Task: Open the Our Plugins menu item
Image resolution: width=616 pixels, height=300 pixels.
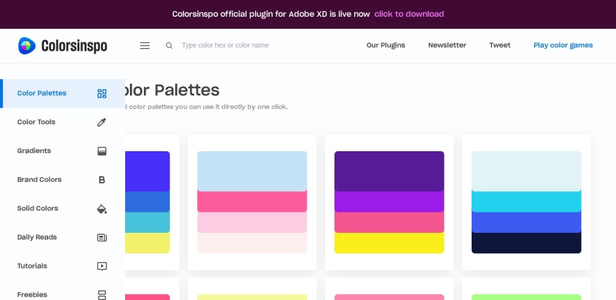Action: pos(386,46)
